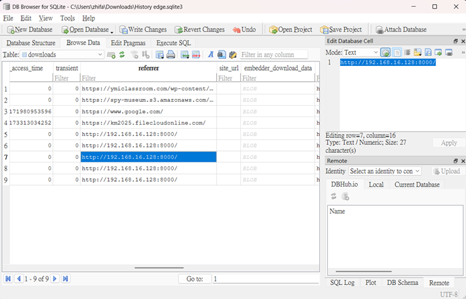Click Revert Changes in the toolbar
This screenshot has width=466, height=299.
pos(199,30)
